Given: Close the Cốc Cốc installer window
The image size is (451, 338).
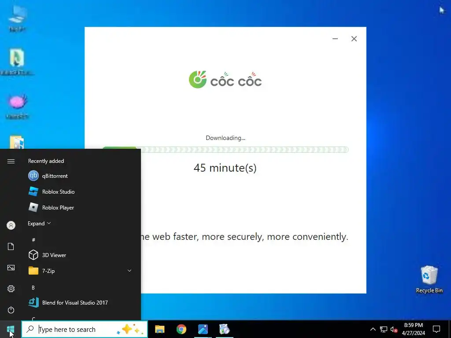Looking at the screenshot, I should tap(354, 39).
